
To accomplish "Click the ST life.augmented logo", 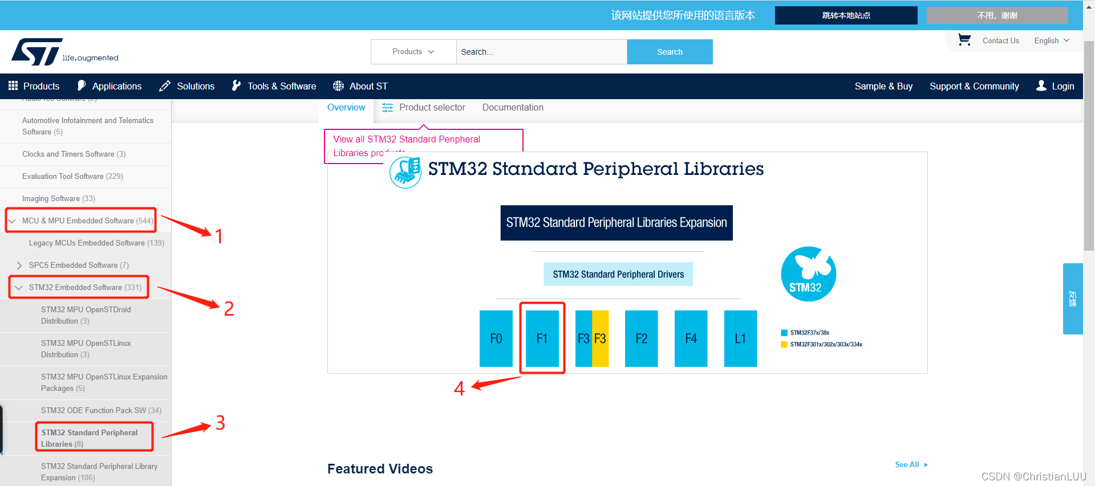I will tap(65, 52).
